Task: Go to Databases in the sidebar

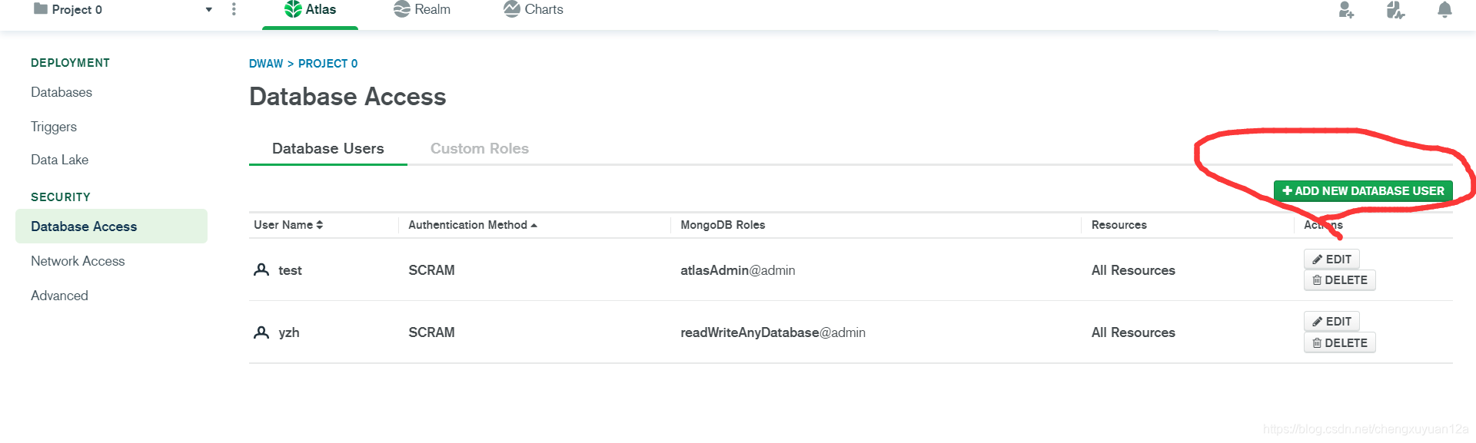Action: 61,92
